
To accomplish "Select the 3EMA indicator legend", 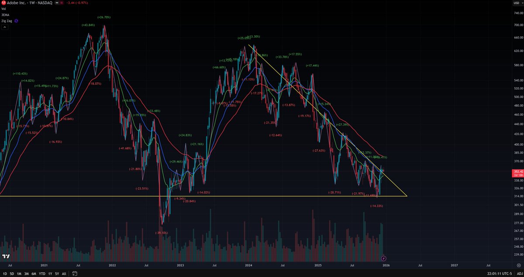I will [5, 14].
